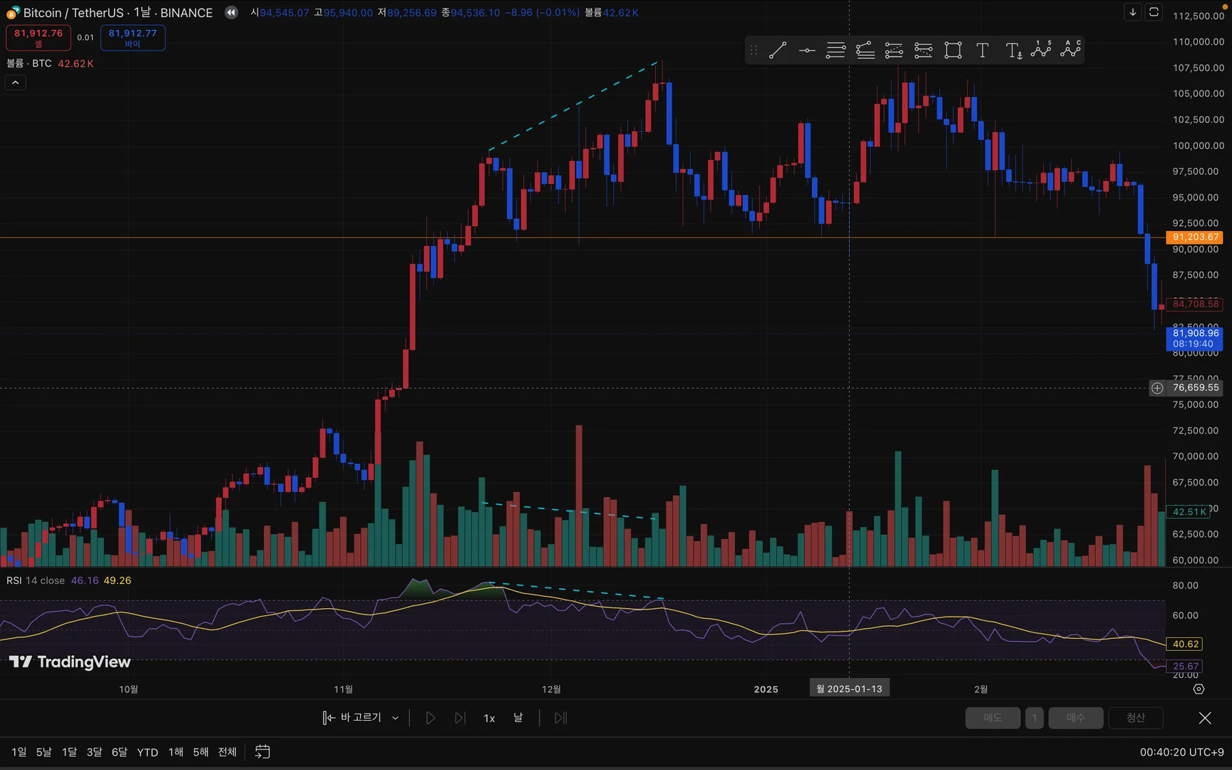Select the long position tool

tap(894, 50)
